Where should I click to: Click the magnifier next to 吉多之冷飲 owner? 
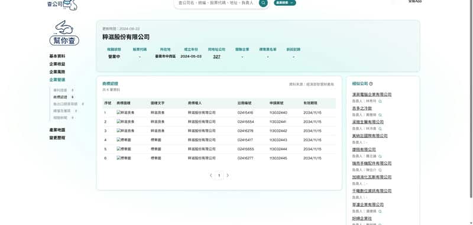coord(380,115)
